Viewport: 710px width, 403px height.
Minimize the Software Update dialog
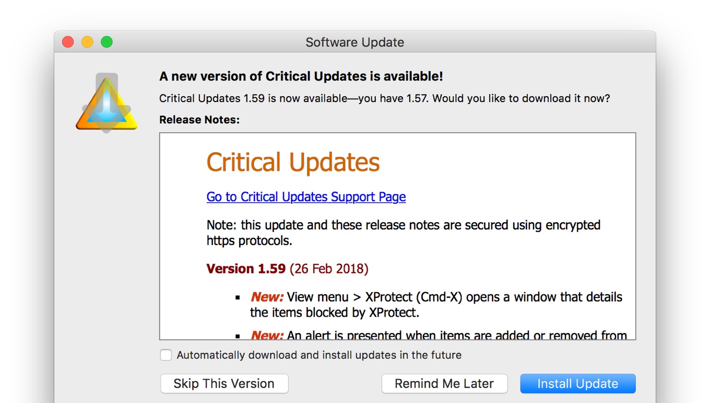[87, 41]
